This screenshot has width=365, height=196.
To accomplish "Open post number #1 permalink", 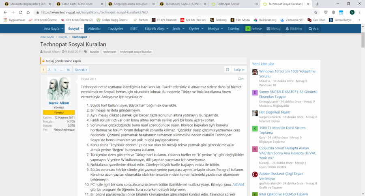I will 243,79.
